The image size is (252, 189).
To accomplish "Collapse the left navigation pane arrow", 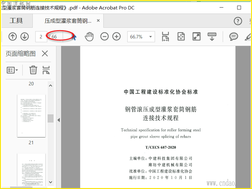I will [x=59, y=120].
